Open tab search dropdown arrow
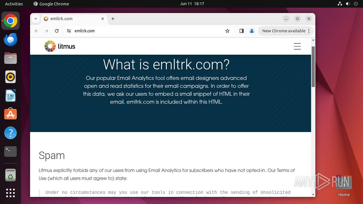 point(36,19)
